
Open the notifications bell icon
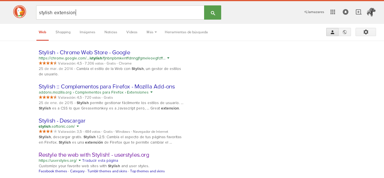tap(346, 12)
